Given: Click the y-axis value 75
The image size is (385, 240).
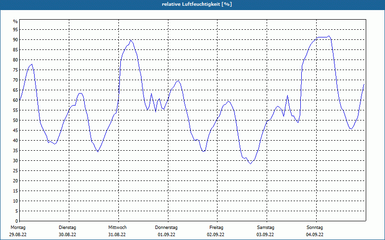Looking at the screenshot, I should point(15,70).
